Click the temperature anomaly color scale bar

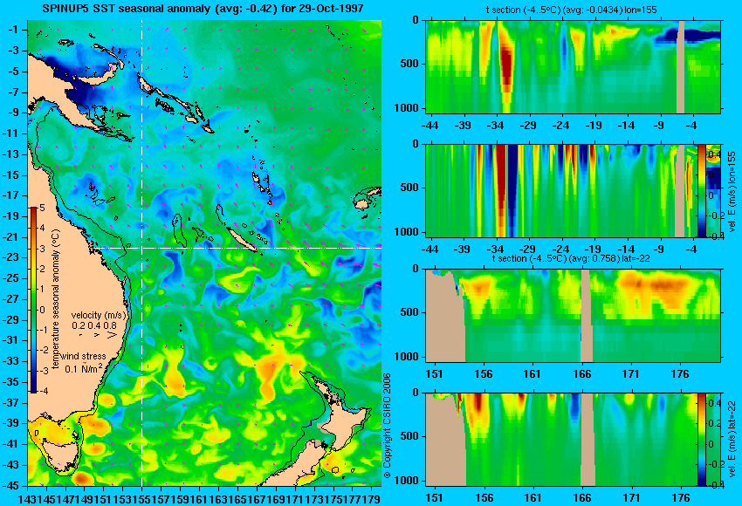33,300
